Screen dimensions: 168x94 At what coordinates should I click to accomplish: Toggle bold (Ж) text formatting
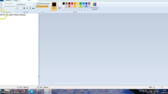click(x=24, y=8)
